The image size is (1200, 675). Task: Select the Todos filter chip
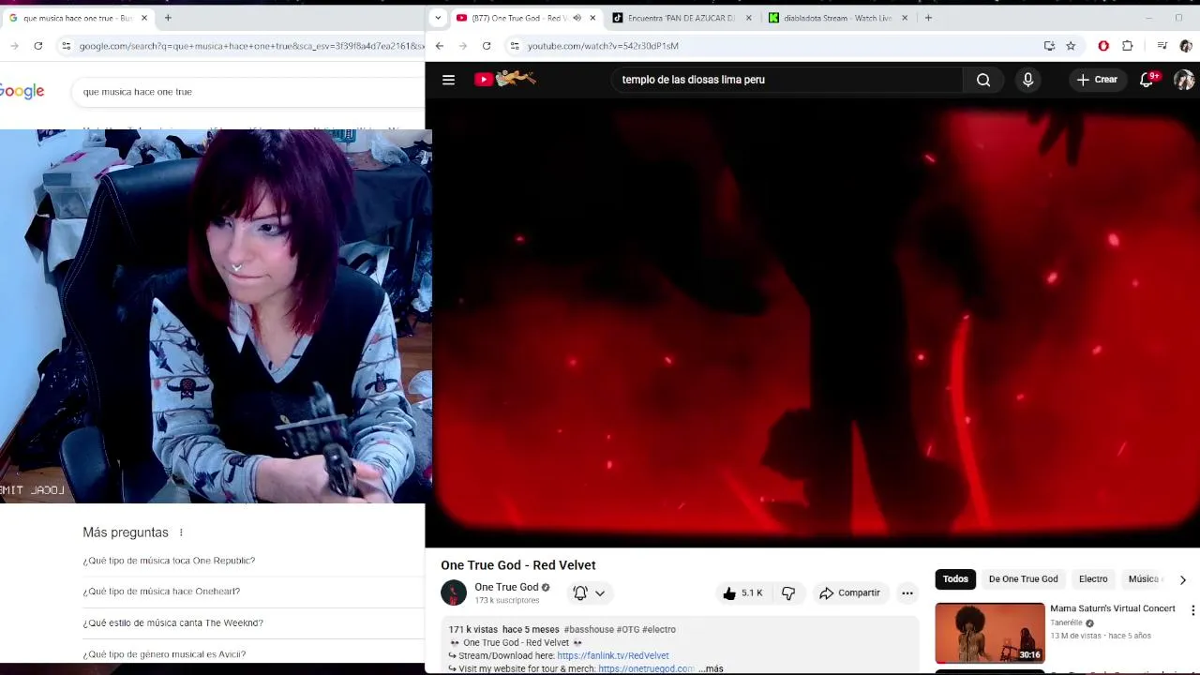[955, 579]
